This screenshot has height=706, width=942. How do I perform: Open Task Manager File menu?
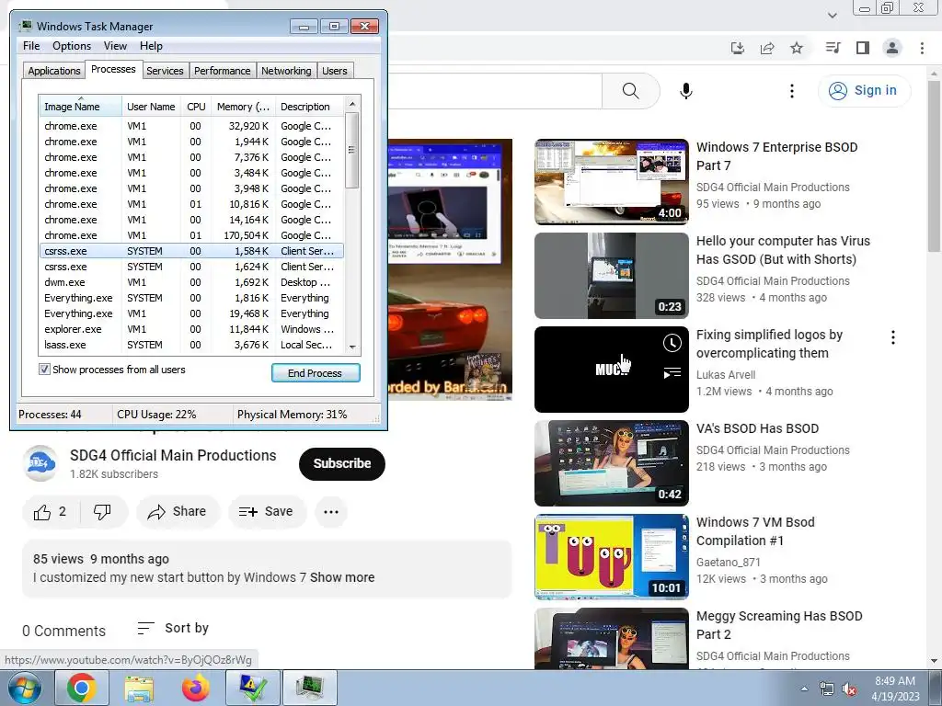point(31,46)
